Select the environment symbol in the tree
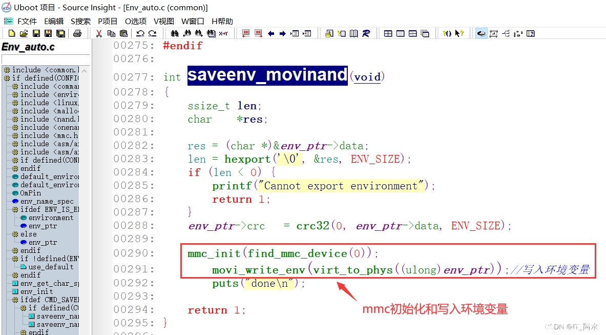This screenshot has width=606, height=335. coord(51,218)
